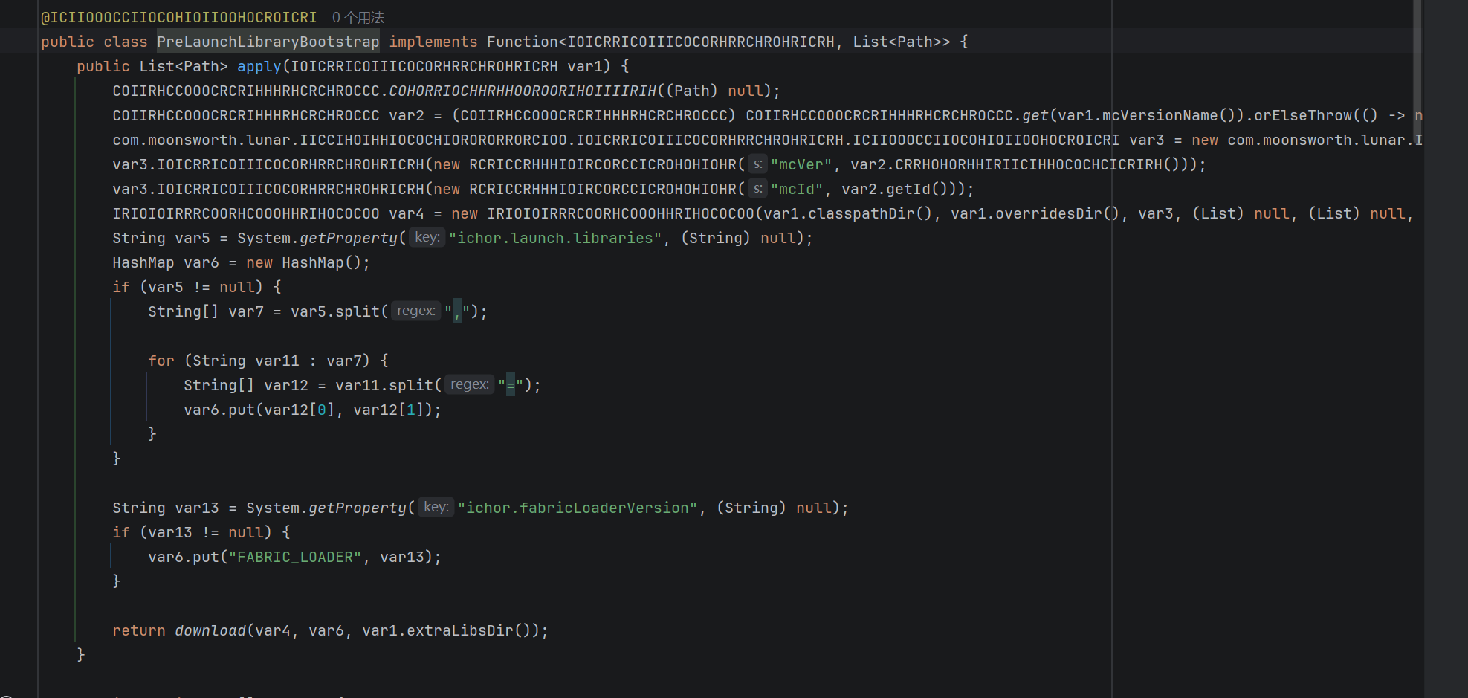Image resolution: width=1468 pixels, height=698 pixels.
Task: Click the "key:" hint before "ichor.launch.libraries"
Action: pyautogui.click(x=427, y=237)
